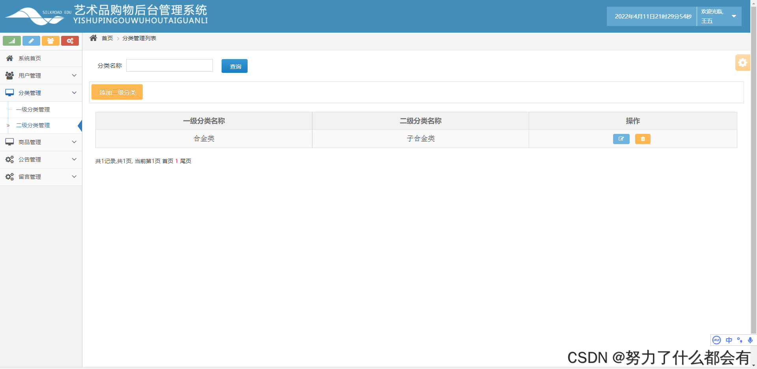Screen dimensions: 757x369
Task: Click the 商品管理 monitor icon
Action: point(9,142)
